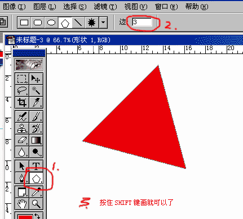
Task: Select the Pen tool
Action: 22,178
